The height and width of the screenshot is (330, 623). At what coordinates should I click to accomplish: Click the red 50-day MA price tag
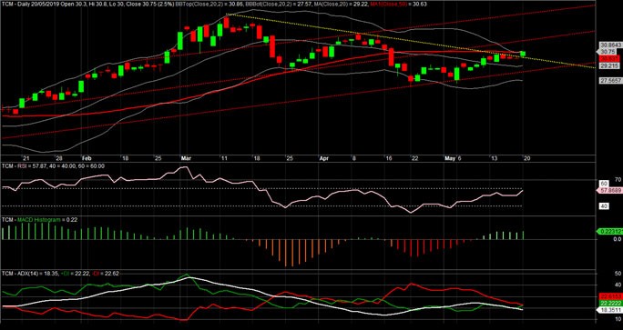[x=608, y=58]
